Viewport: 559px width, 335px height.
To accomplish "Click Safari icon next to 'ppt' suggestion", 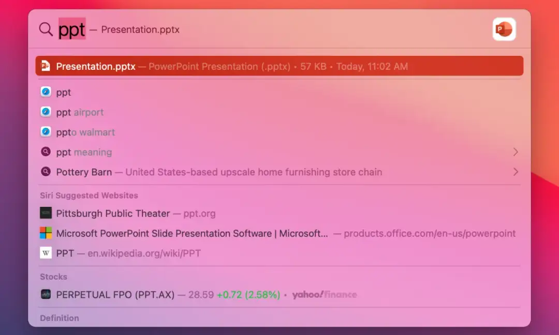I will 46,92.
